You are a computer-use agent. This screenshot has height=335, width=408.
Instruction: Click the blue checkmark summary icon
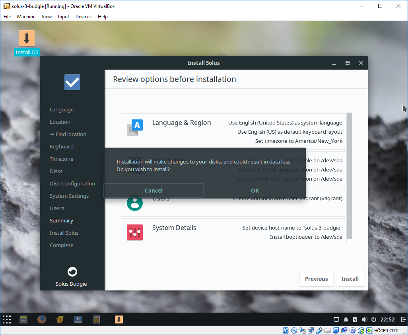point(72,82)
